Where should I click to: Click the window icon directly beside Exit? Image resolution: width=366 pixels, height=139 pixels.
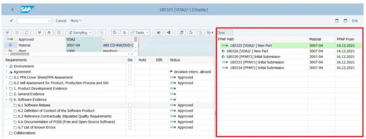[345, 21]
